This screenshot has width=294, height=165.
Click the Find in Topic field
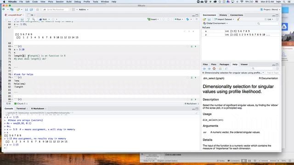tap(272, 73)
